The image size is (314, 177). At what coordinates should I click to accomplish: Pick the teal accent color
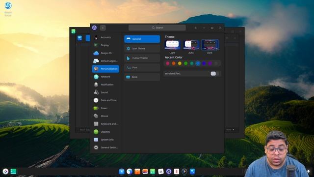pyautogui.click(x=192, y=63)
